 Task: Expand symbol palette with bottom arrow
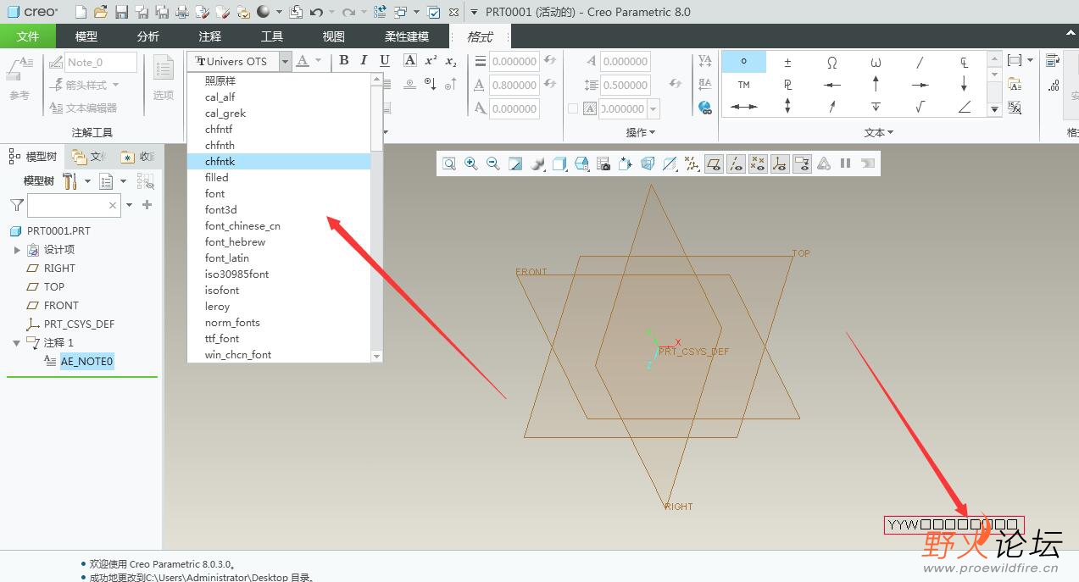994,109
